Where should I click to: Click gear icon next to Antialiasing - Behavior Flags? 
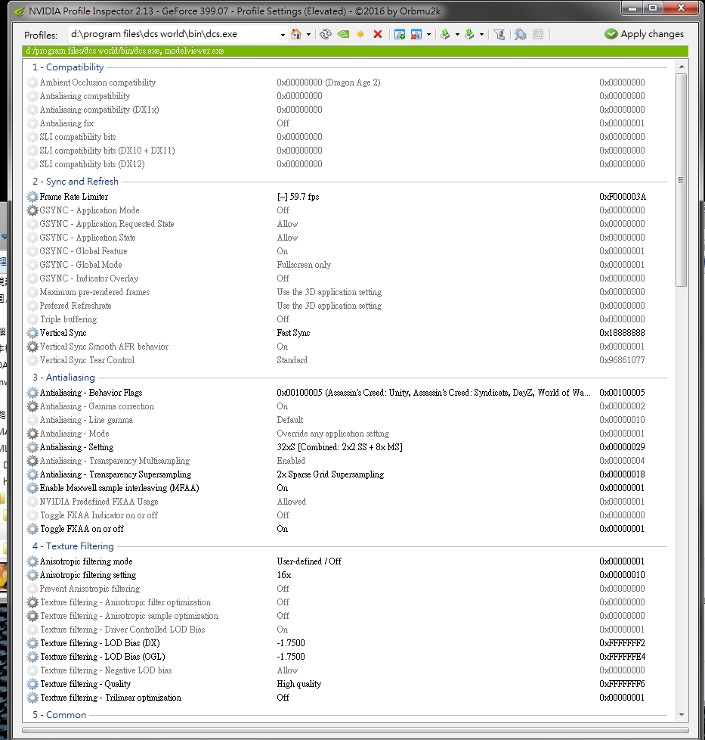click(32, 393)
